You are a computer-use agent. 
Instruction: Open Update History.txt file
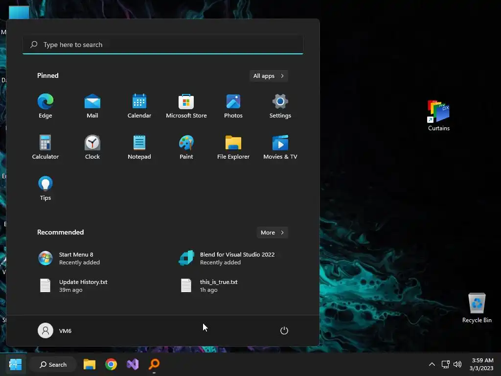coord(73,285)
